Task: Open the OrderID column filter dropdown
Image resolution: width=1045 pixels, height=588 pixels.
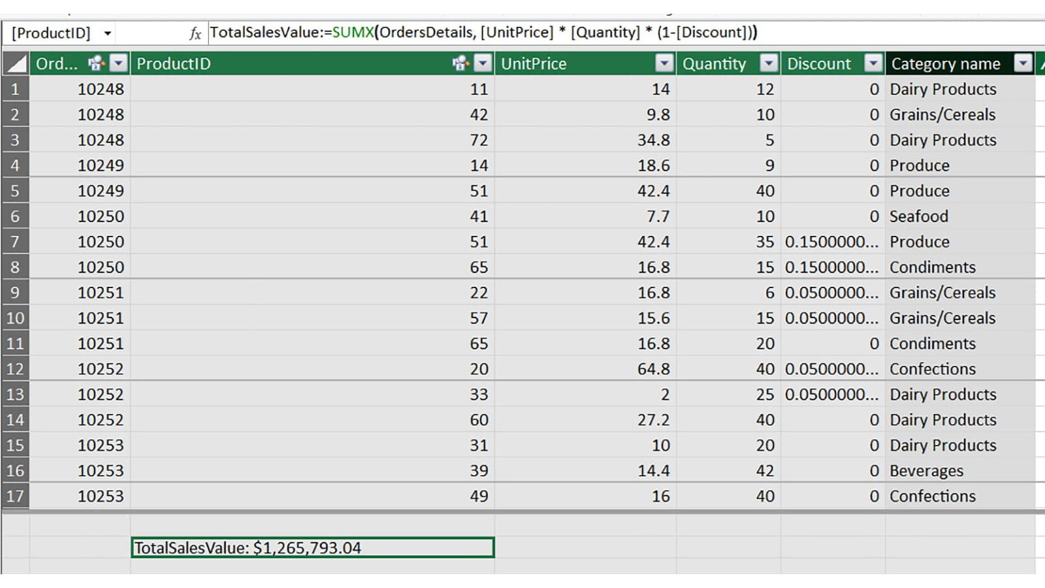Action: (x=118, y=63)
